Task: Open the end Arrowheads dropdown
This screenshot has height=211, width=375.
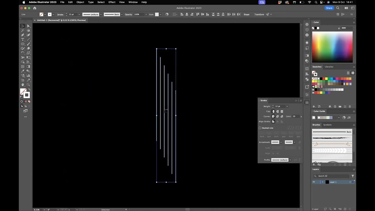Action: (x=294, y=142)
